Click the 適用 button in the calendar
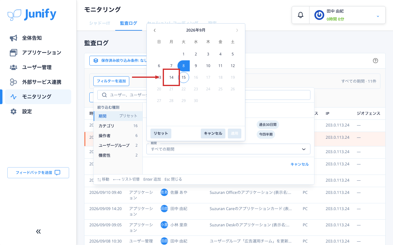Image resolution: width=393 pixels, height=245 pixels. click(x=235, y=134)
